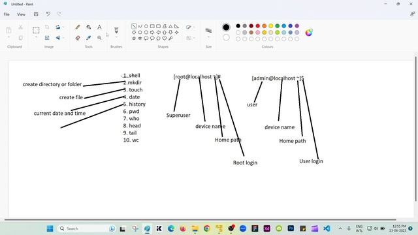The height and width of the screenshot is (235, 418).
Task: Click the Brushes tool icon
Action: coord(116,29)
